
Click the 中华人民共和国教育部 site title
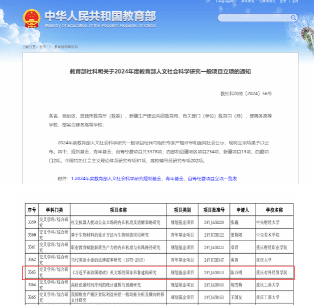pyautogui.click(x=100, y=16)
